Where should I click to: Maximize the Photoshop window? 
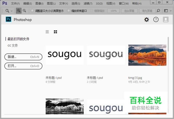point(159,2)
